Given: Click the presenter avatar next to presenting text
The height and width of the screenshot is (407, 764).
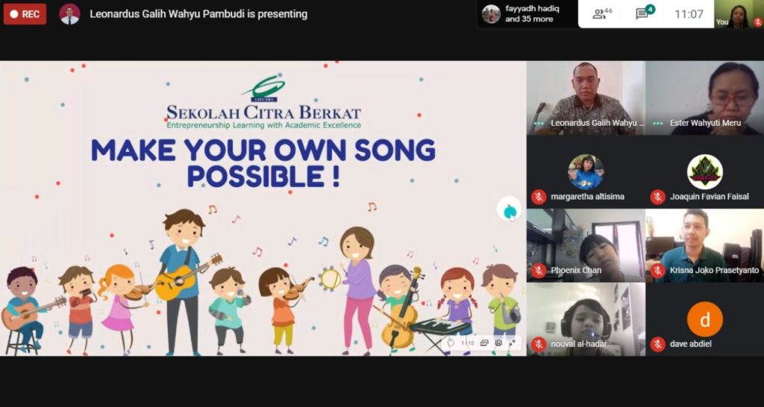Looking at the screenshot, I should [x=69, y=14].
